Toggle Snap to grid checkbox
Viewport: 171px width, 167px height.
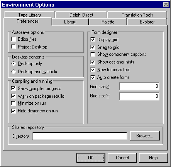pyautogui.click(x=93, y=47)
